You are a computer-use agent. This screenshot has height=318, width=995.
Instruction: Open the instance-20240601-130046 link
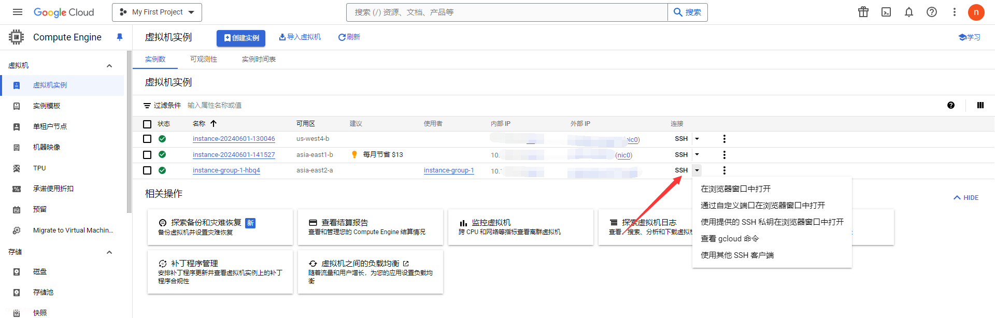coord(234,139)
